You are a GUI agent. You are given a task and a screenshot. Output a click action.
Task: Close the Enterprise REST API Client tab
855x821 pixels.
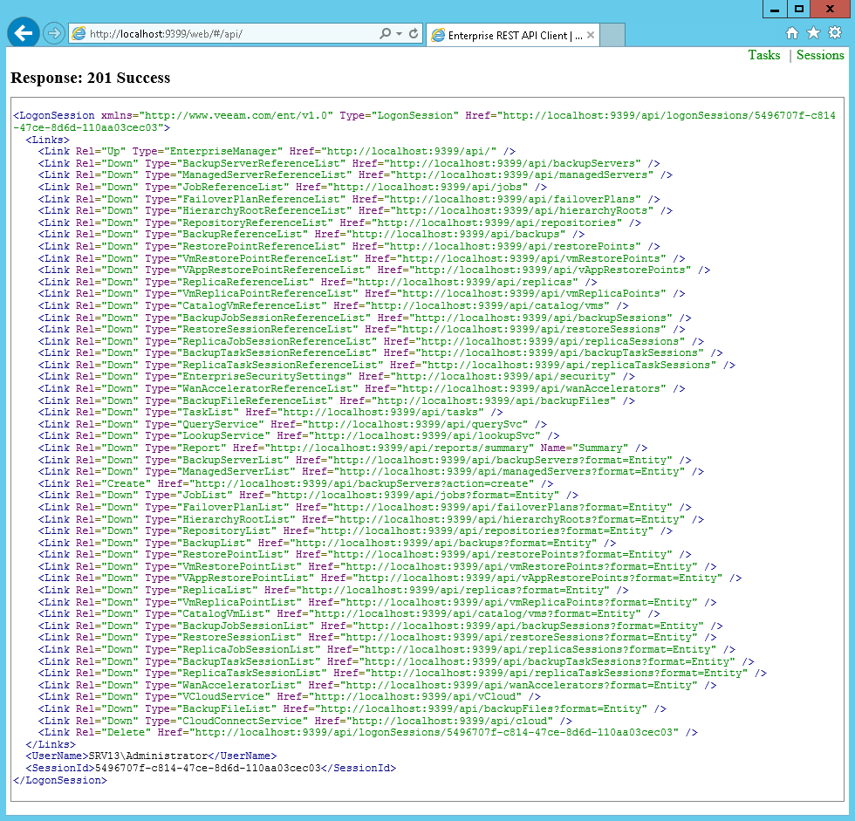click(591, 36)
